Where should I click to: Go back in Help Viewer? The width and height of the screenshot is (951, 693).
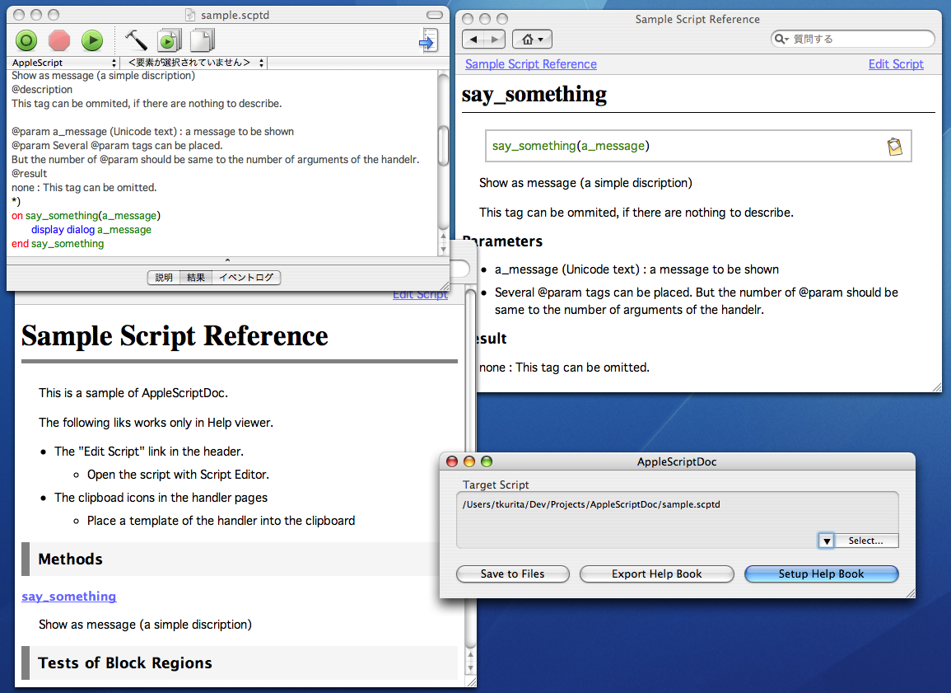(x=473, y=40)
